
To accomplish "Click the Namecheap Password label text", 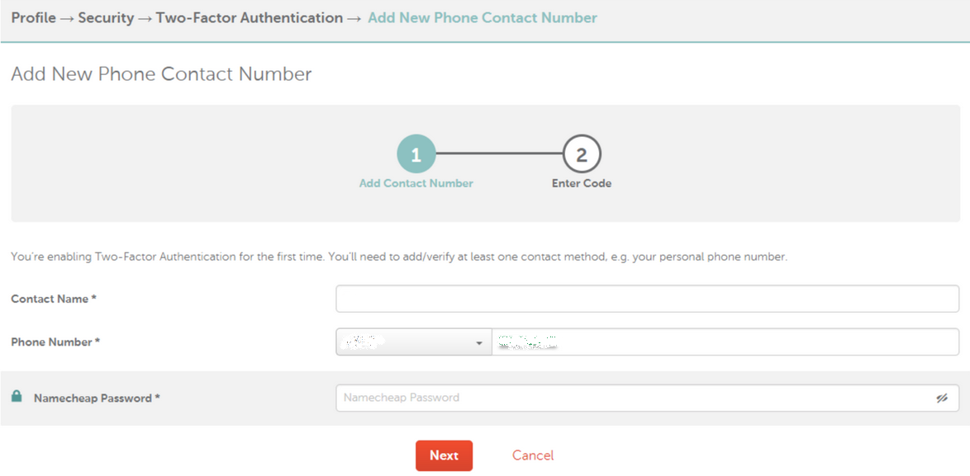I will (97, 398).
